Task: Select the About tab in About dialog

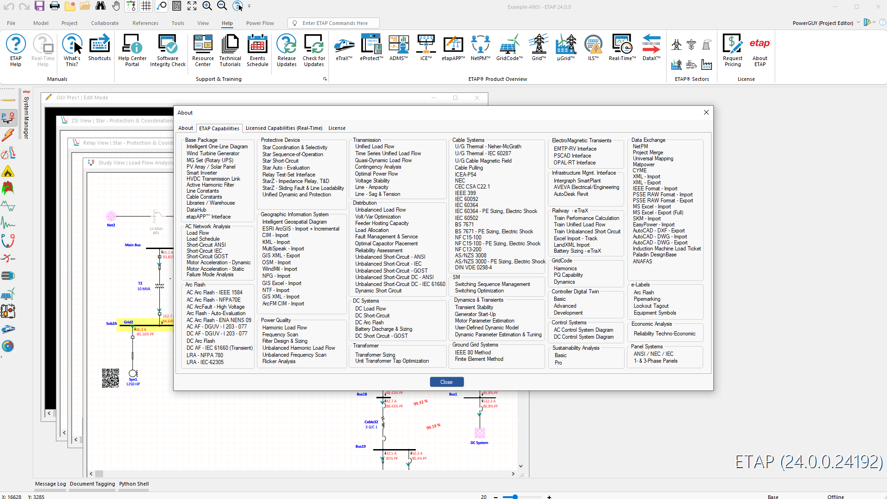Action: point(186,128)
